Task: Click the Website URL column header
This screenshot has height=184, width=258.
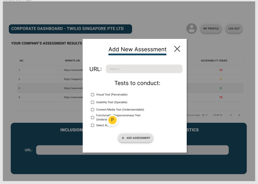Action: pyautogui.click(x=73, y=60)
